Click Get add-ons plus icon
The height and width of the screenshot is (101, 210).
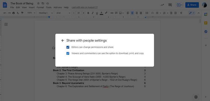click(x=206, y=45)
